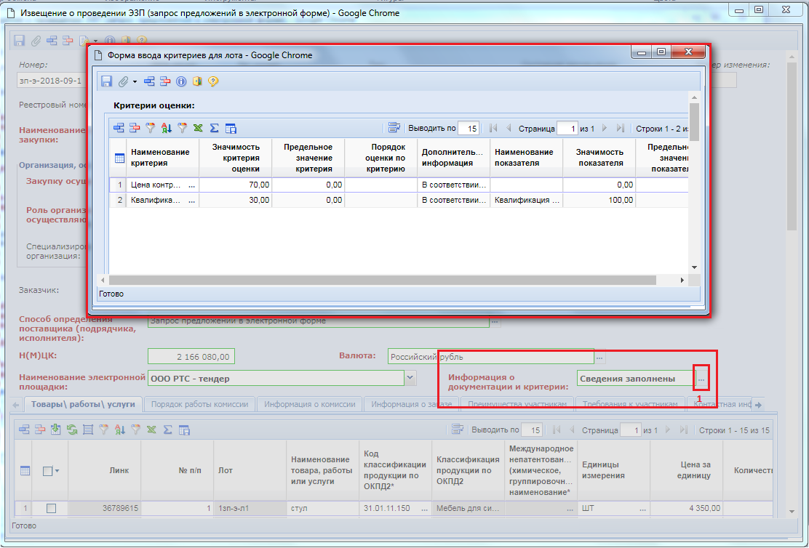Click 'Цена за единицу' column header
This screenshot has height=548, width=809.
tap(686, 470)
